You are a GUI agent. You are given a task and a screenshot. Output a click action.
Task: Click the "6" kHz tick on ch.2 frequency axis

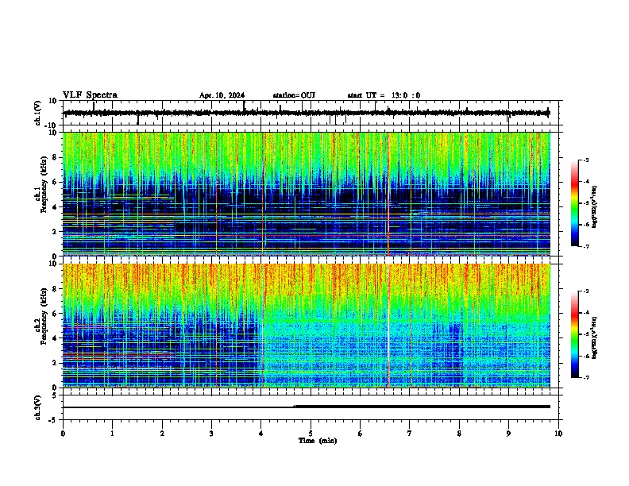[x=56, y=313]
